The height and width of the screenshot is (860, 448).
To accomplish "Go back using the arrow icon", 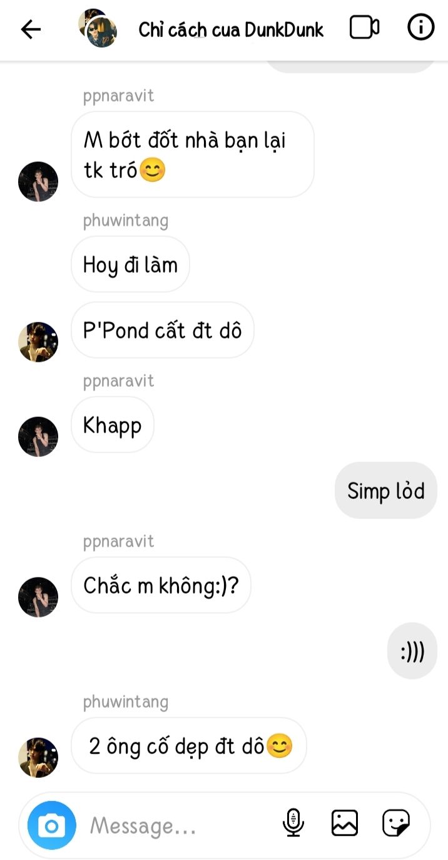I will 31,29.
